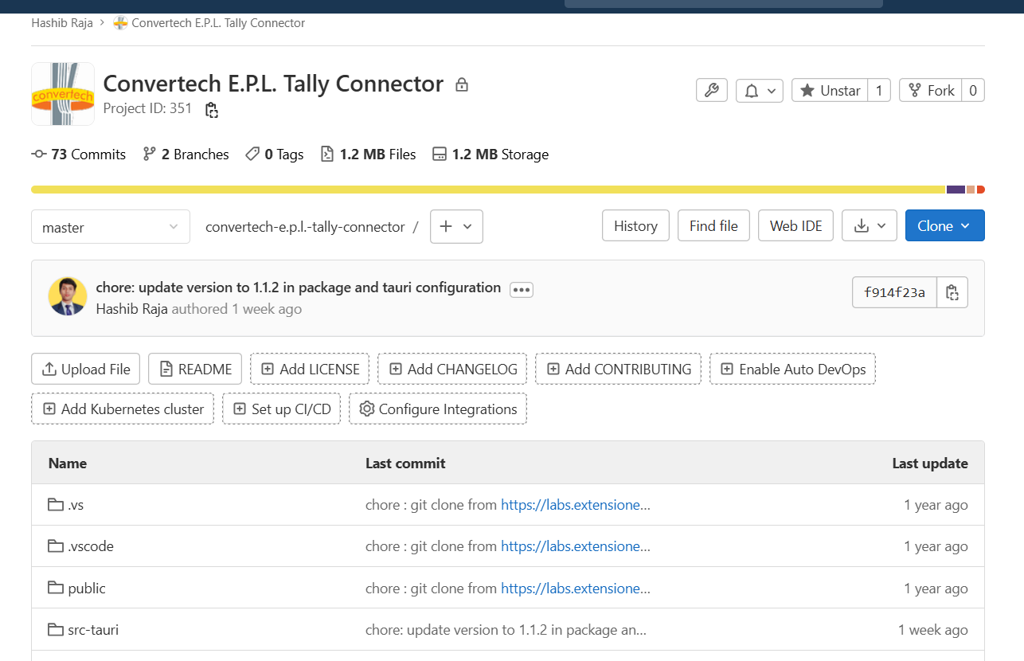The height and width of the screenshot is (661, 1024).
Task: Open the master branch selector
Action: click(110, 227)
